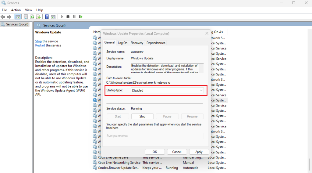This screenshot has width=312, height=173.
Task: Click the Refresh toolbar icon
Action: [x=32, y=17]
